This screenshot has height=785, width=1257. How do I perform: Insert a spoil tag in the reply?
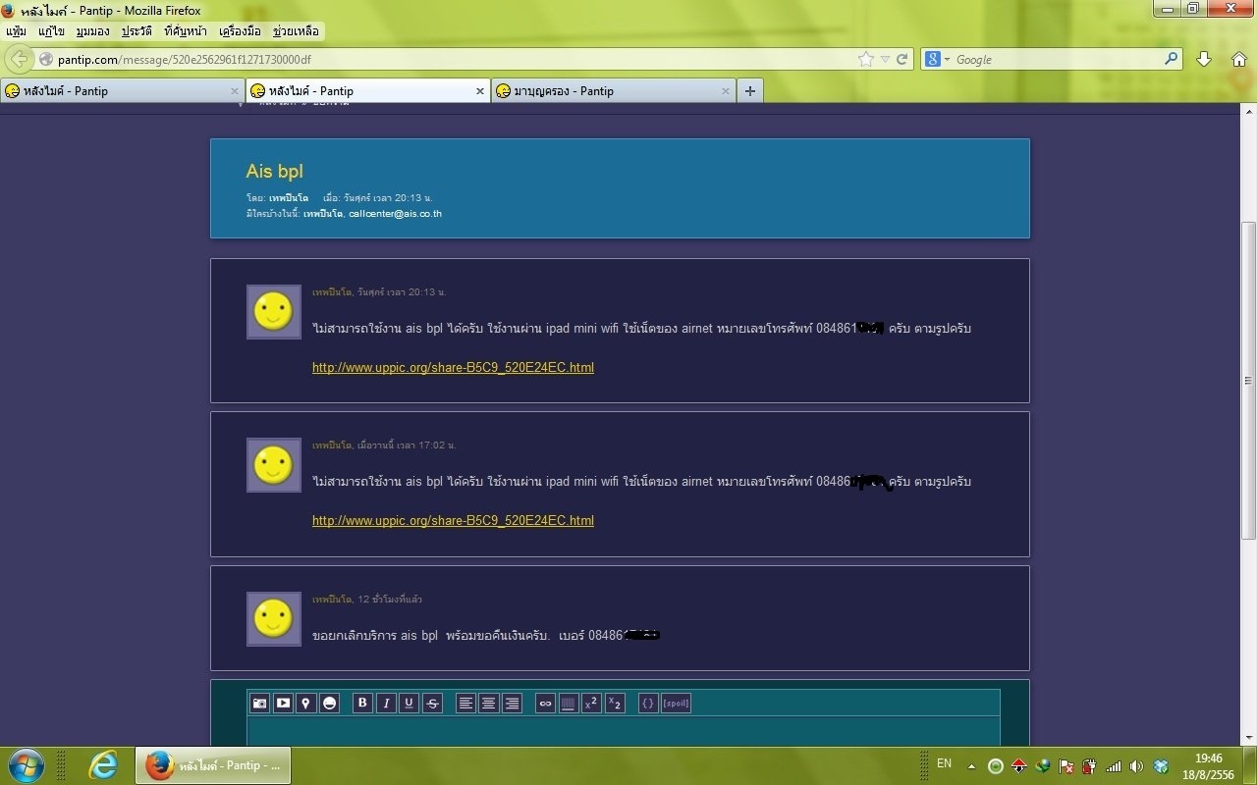coord(676,703)
